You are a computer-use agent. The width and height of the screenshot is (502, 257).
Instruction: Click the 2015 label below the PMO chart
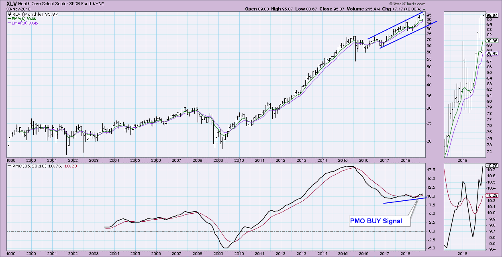343,254
